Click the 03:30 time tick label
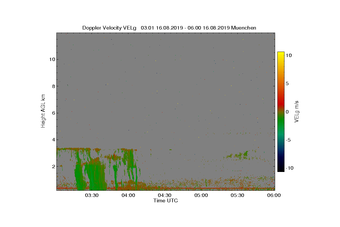340x227 pixels. point(92,195)
